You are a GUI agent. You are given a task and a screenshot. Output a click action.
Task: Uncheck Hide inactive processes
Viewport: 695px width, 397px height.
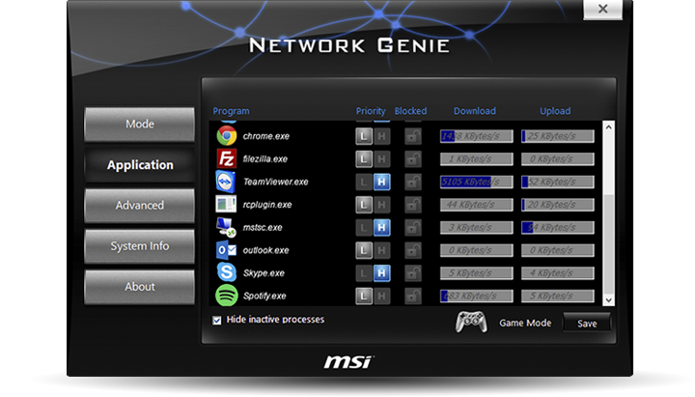[217, 320]
